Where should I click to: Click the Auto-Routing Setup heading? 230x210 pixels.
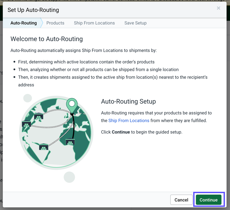click(x=128, y=101)
